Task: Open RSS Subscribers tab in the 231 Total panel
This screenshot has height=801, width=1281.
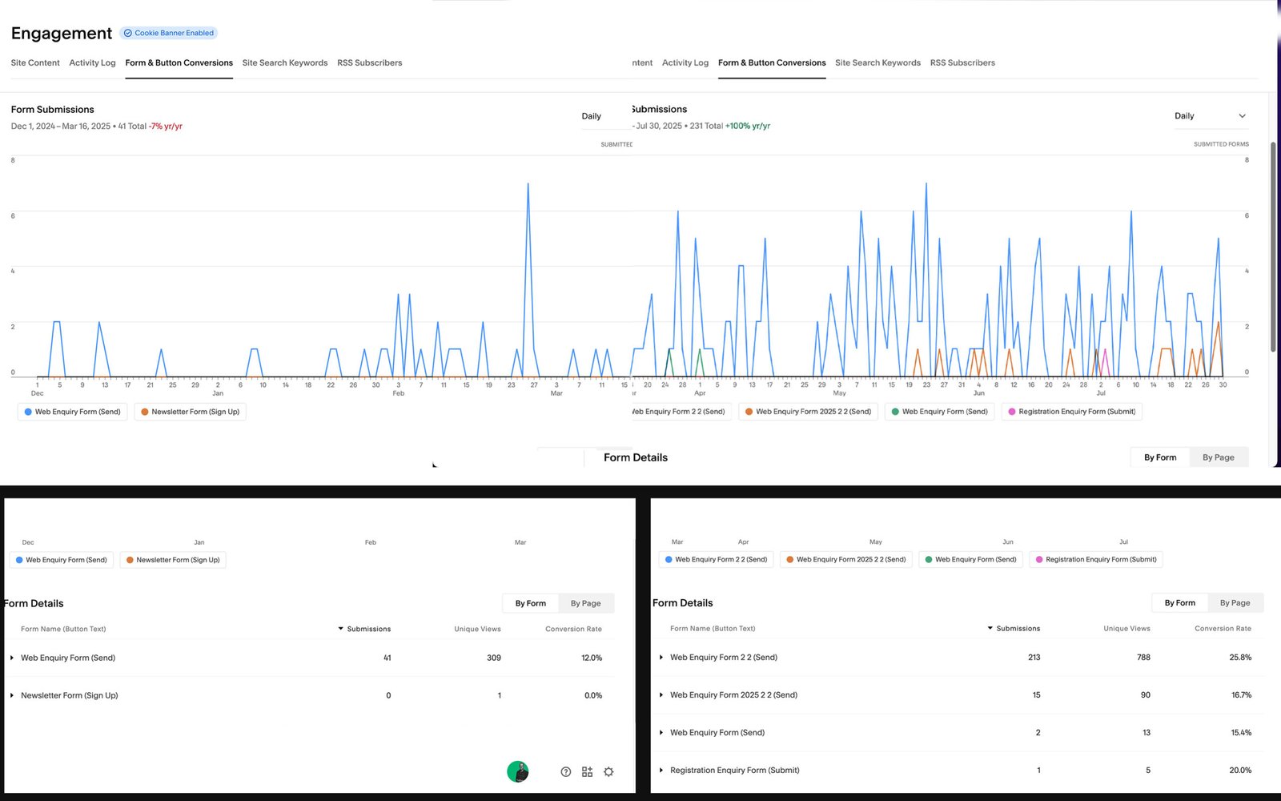Action: (962, 62)
